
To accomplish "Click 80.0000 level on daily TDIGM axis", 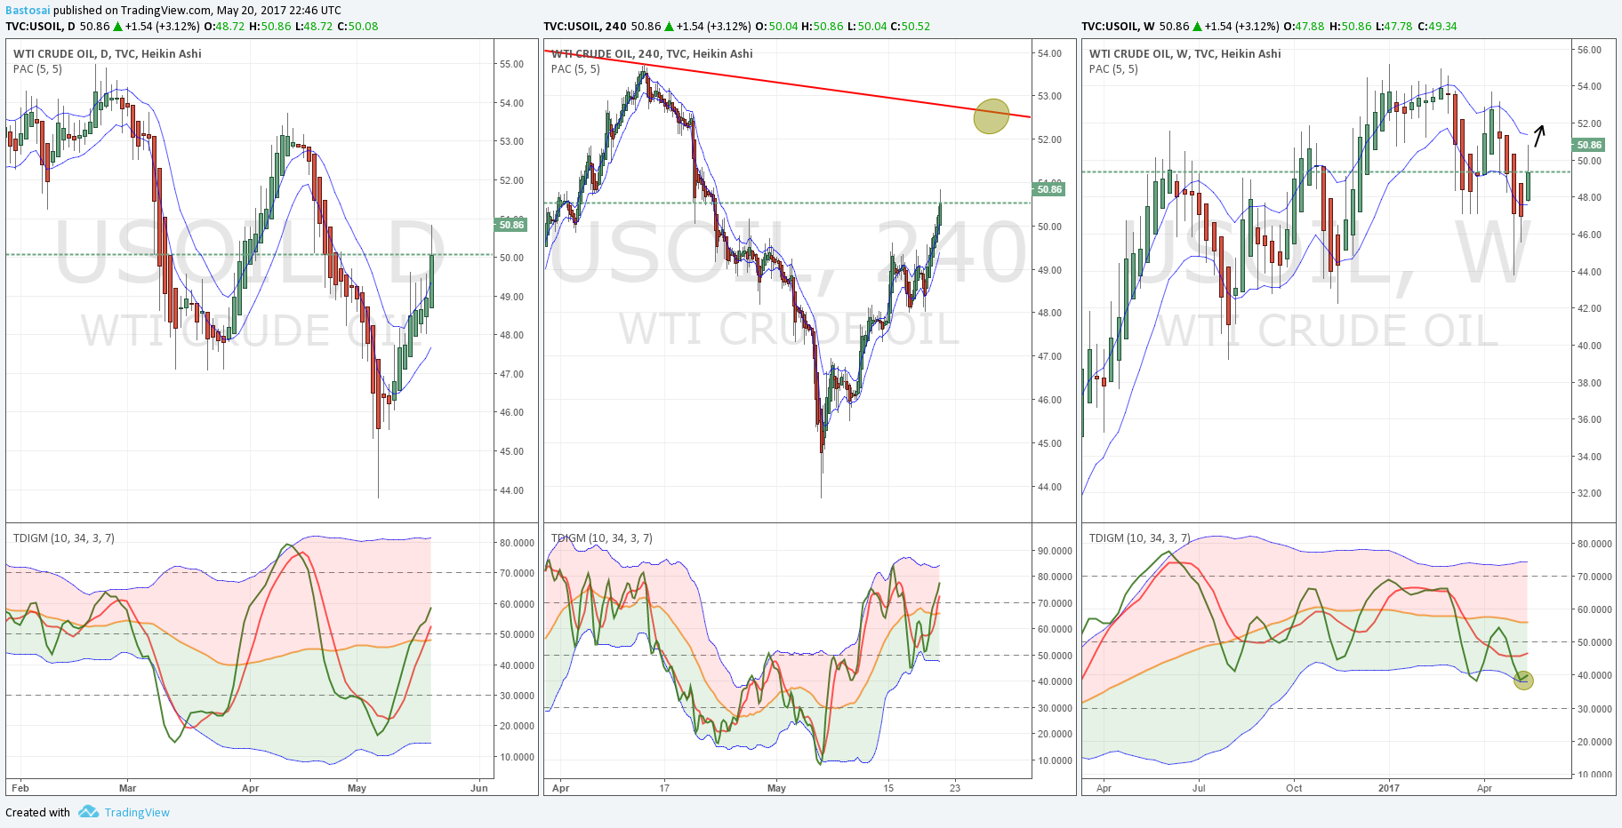I will [x=518, y=543].
